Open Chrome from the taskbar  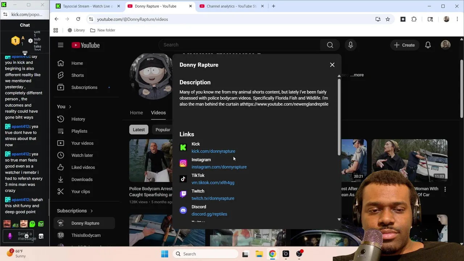click(x=272, y=254)
